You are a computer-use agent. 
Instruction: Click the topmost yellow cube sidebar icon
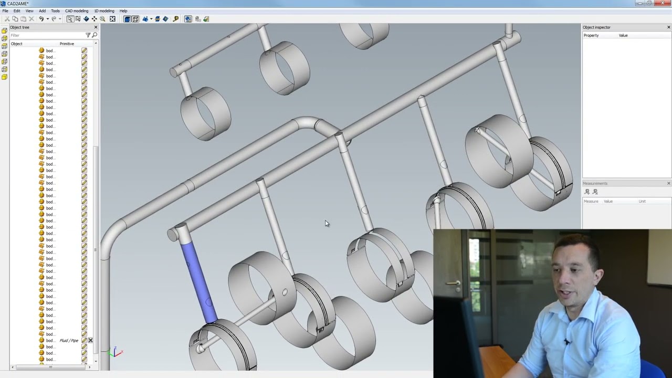(4, 30)
